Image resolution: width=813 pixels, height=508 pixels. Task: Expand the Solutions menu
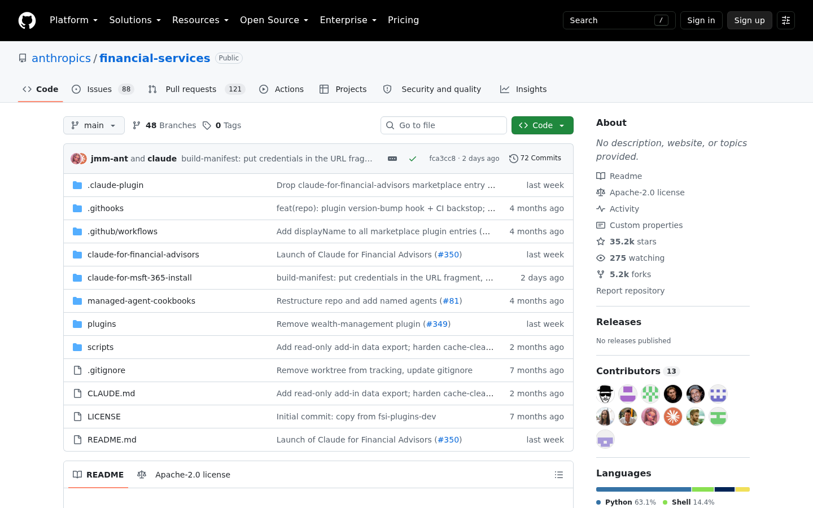coord(135,20)
